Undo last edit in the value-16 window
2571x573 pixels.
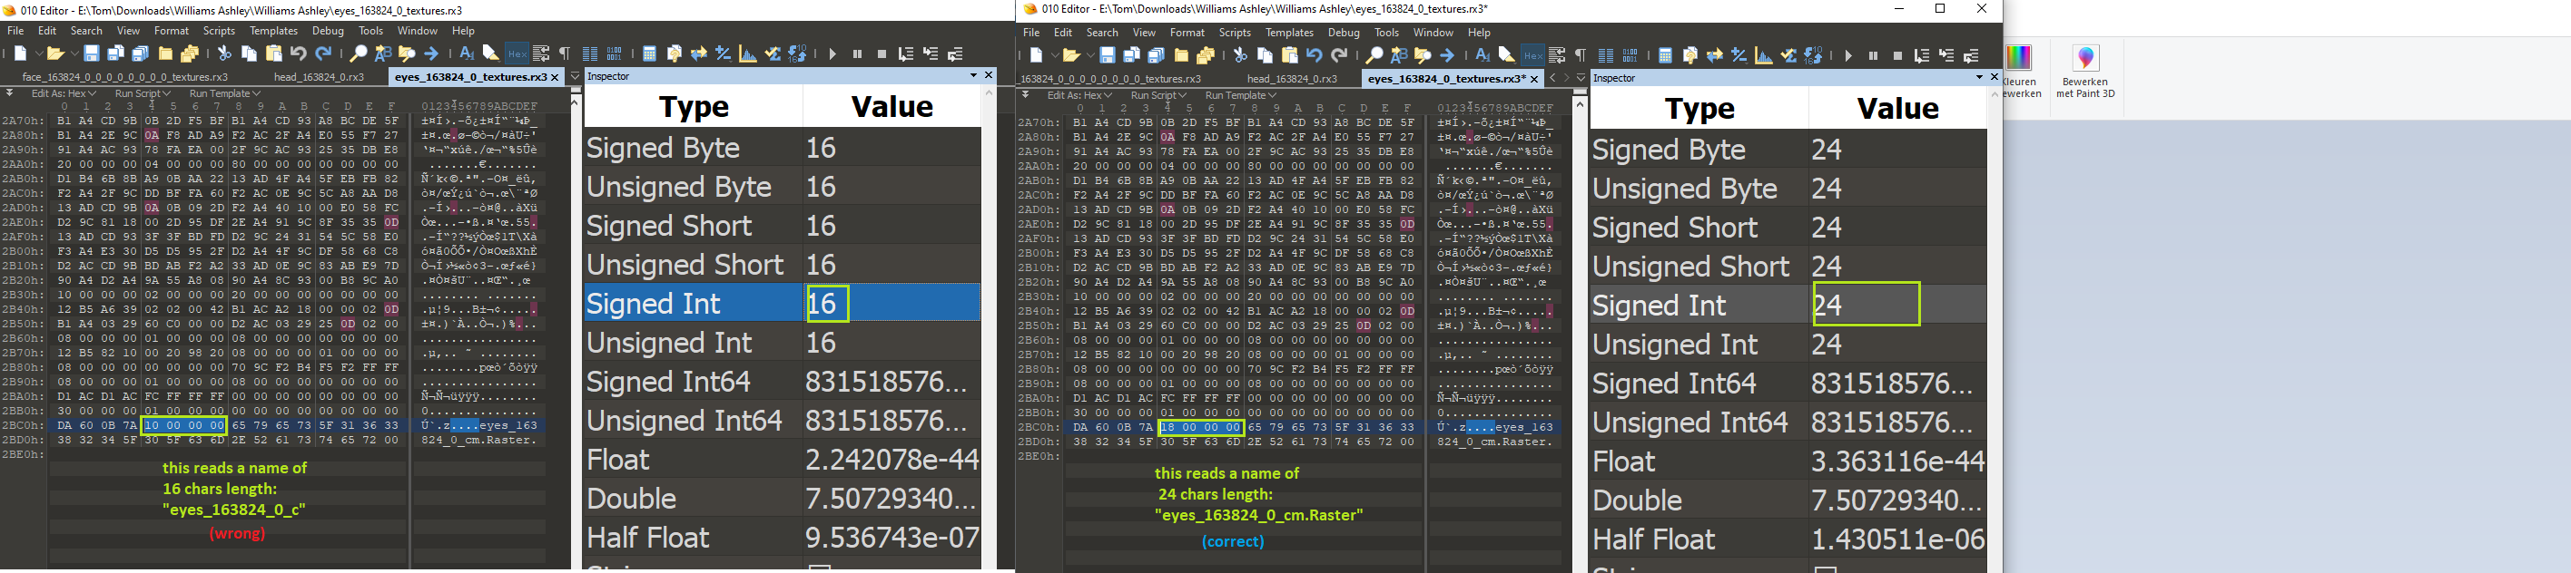click(299, 53)
